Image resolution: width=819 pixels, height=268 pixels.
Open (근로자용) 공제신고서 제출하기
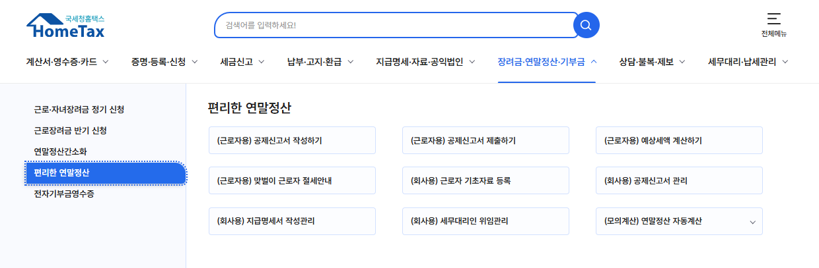485,140
